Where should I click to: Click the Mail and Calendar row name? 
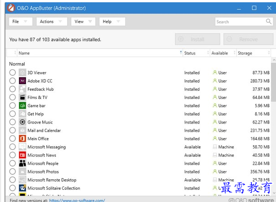[44, 130]
